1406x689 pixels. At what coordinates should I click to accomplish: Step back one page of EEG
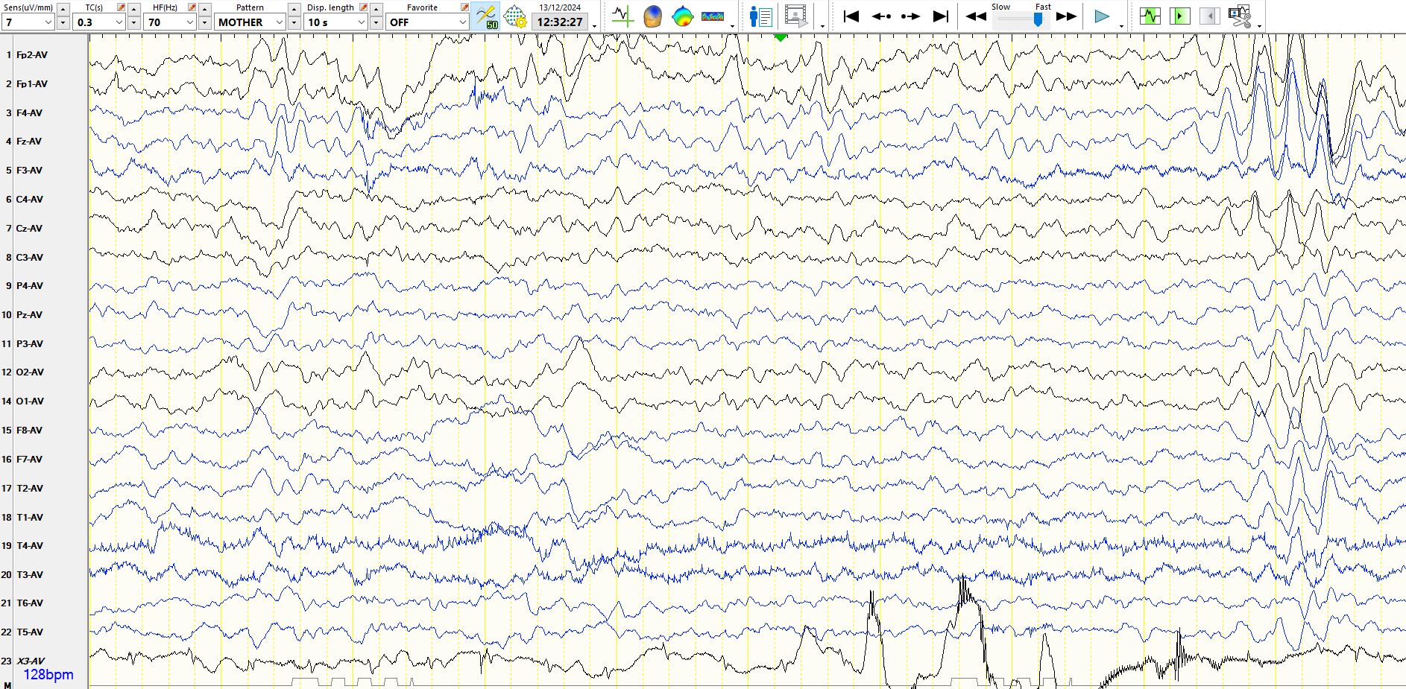pyautogui.click(x=881, y=16)
